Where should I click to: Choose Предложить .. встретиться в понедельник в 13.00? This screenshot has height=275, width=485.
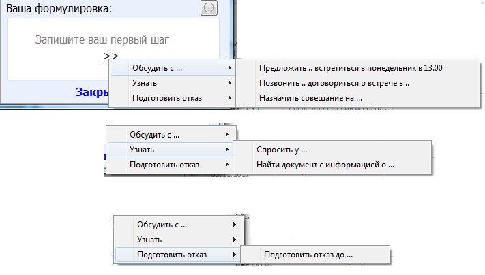(x=351, y=68)
